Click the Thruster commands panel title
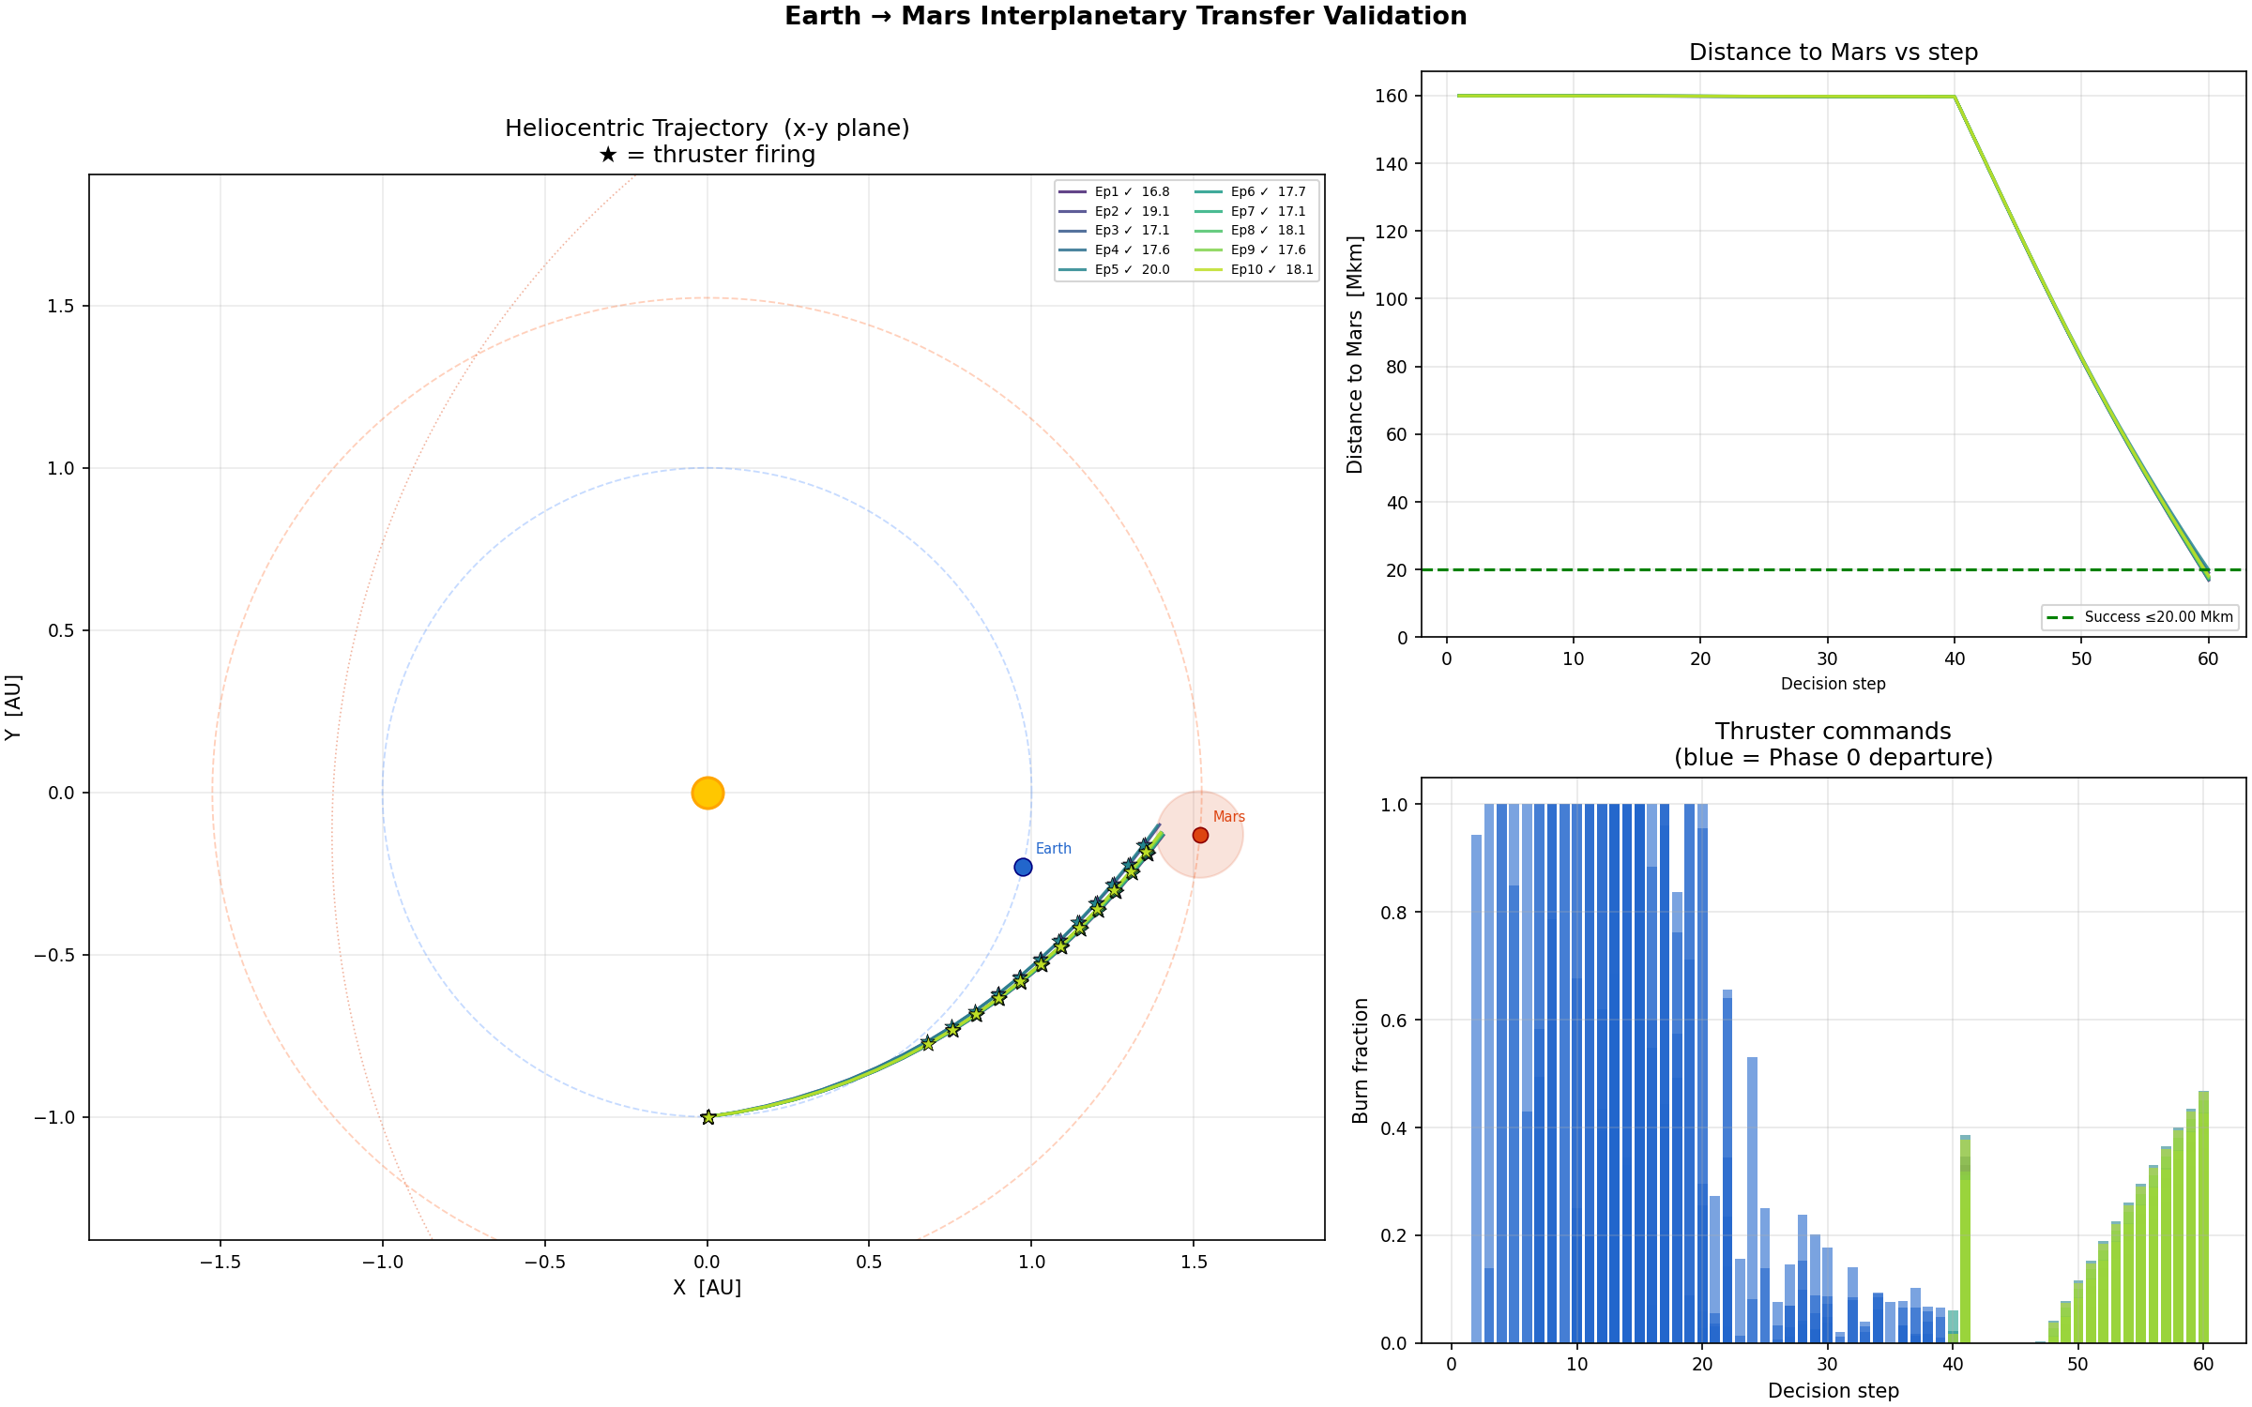Screen dimensions: 2252x1407 pos(1832,731)
